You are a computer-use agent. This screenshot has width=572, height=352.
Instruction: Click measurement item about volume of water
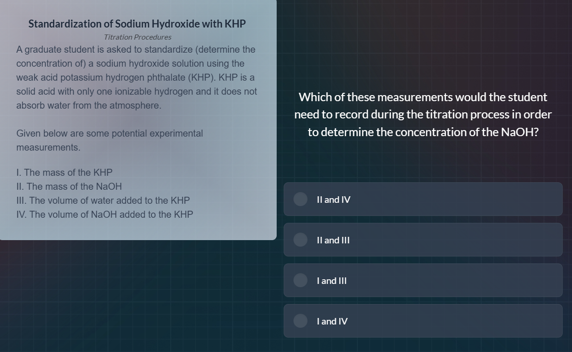click(103, 200)
